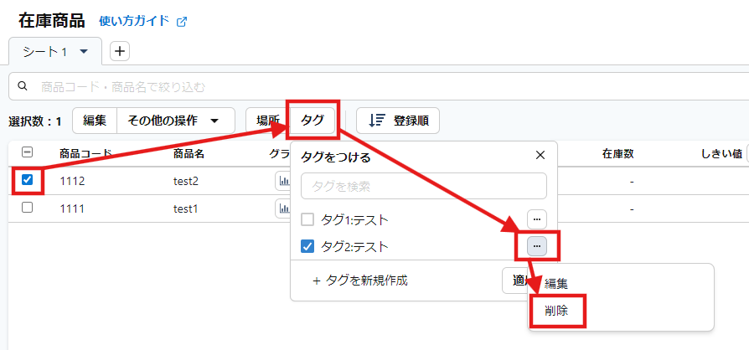
Task: Uncheck the row checkbox for 1112
Action: (x=27, y=180)
